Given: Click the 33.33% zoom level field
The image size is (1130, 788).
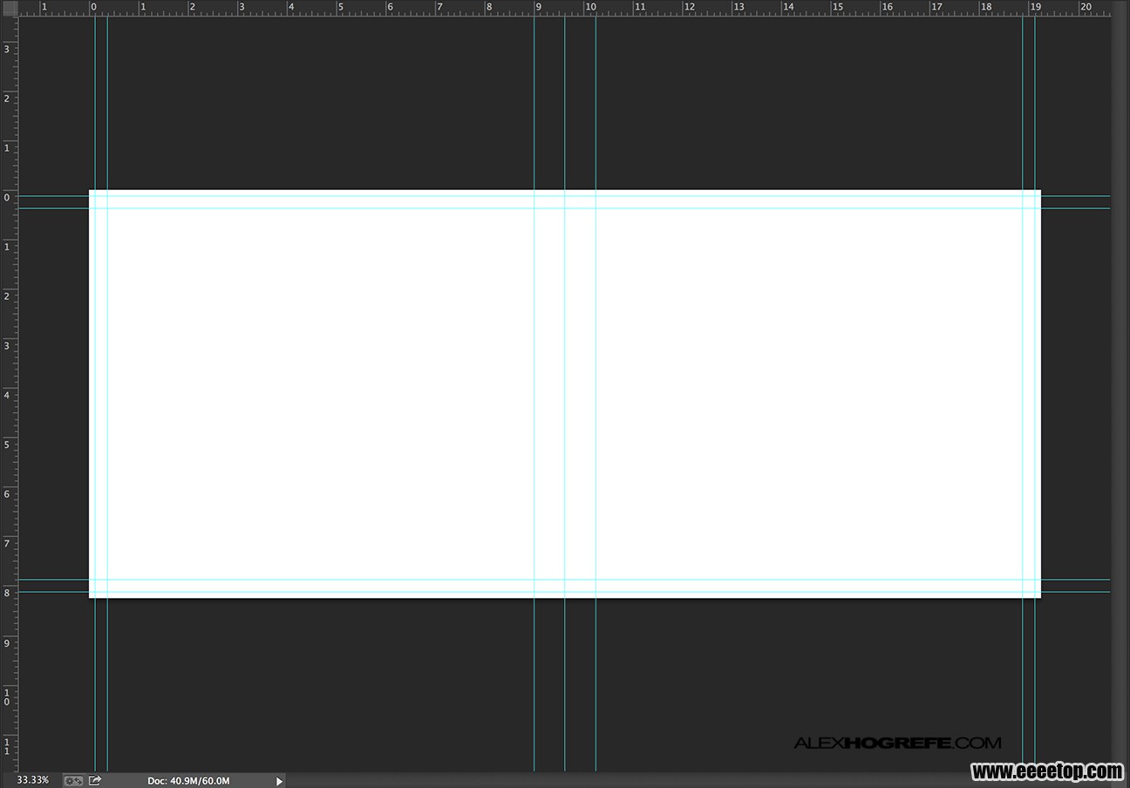Looking at the screenshot, I should tap(32, 780).
